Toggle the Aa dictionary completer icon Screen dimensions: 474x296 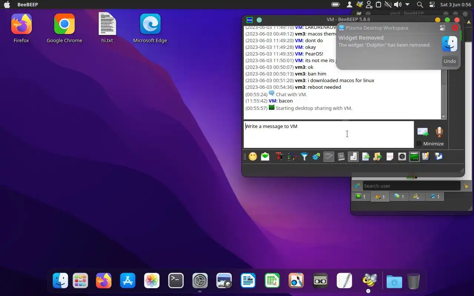(341, 157)
